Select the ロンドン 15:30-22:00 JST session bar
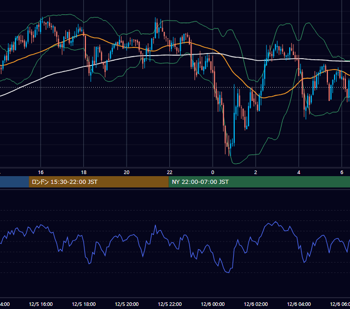The height and width of the screenshot is (309, 350). click(99, 182)
